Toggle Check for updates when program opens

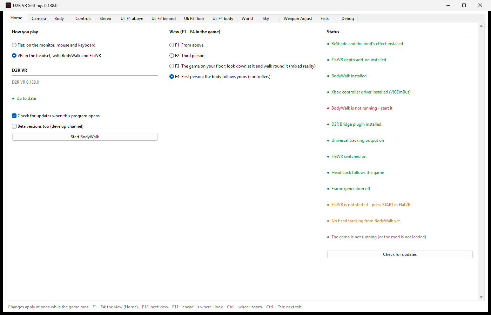point(56,116)
